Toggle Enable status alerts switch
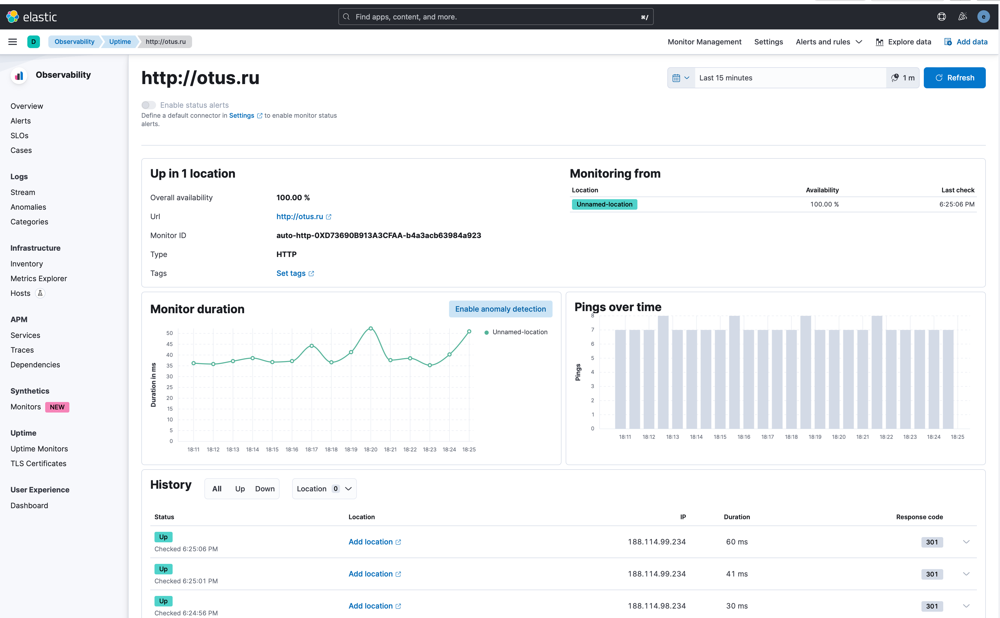The width and height of the screenshot is (1000, 618). point(149,105)
